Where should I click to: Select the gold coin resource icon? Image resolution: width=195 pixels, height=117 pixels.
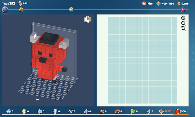click(x=24, y=111)
